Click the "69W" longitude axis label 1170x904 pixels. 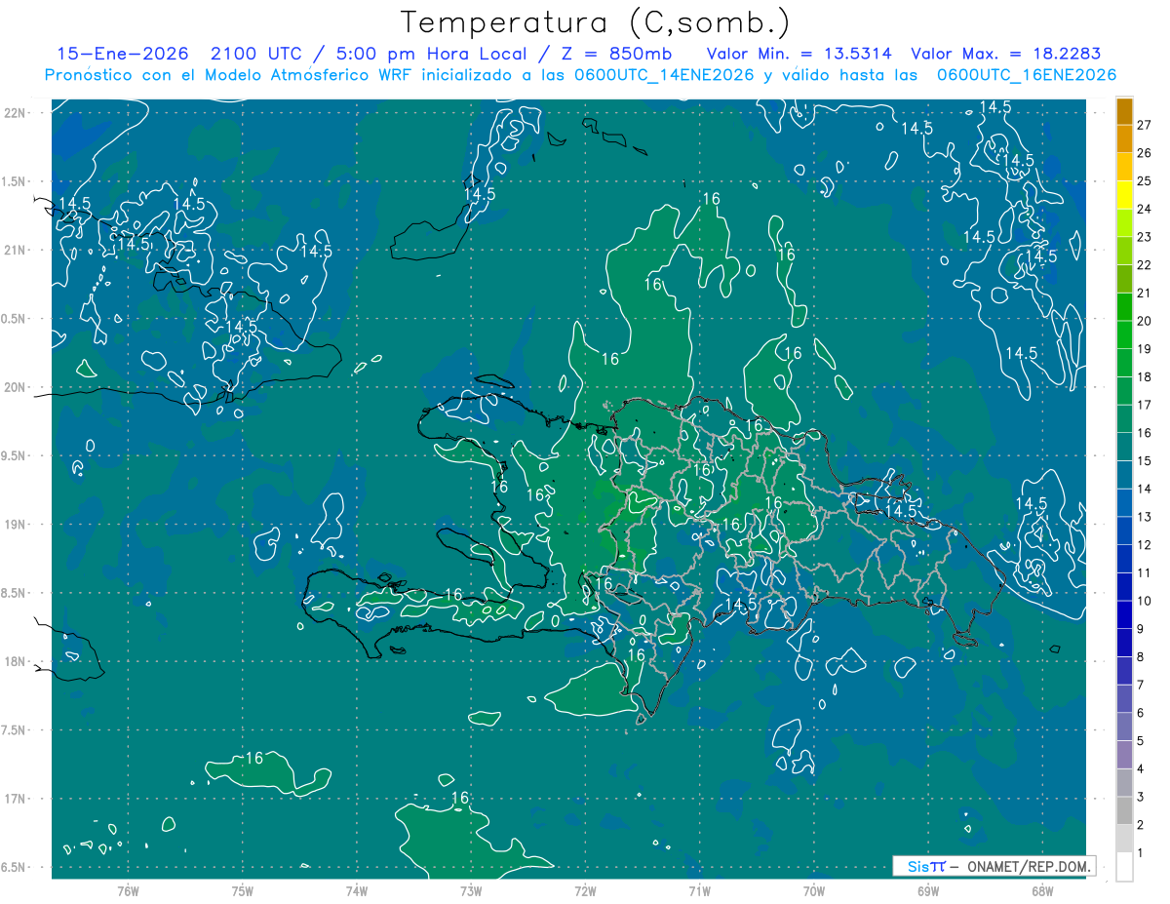(928, 891)
